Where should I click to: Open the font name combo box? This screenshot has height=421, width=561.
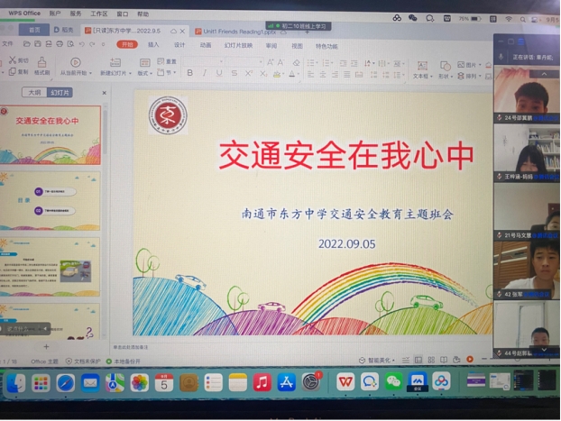click(x=221, y=61)
